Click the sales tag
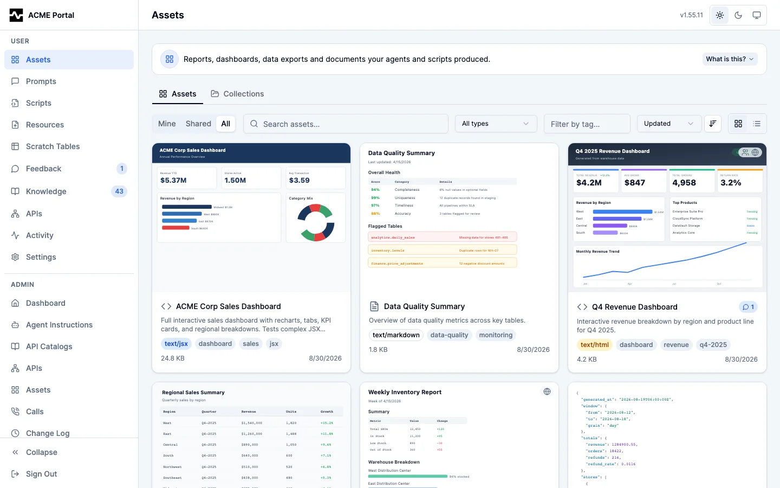Screen dimensions: 780x488 click(x=251, y=344)
